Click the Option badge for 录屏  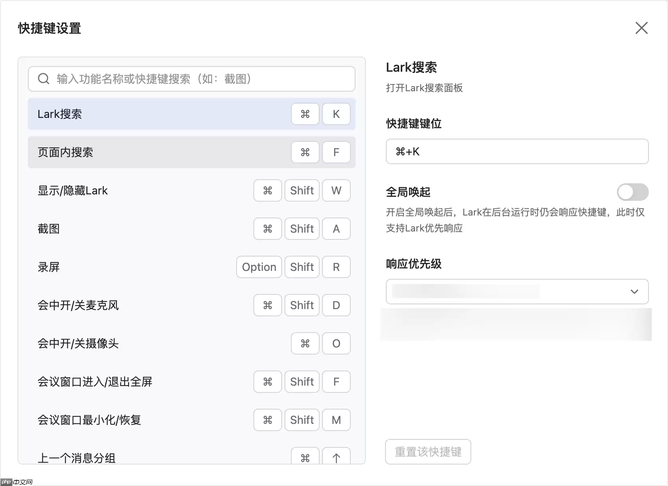pyautogui.click(x=259, y=267)
